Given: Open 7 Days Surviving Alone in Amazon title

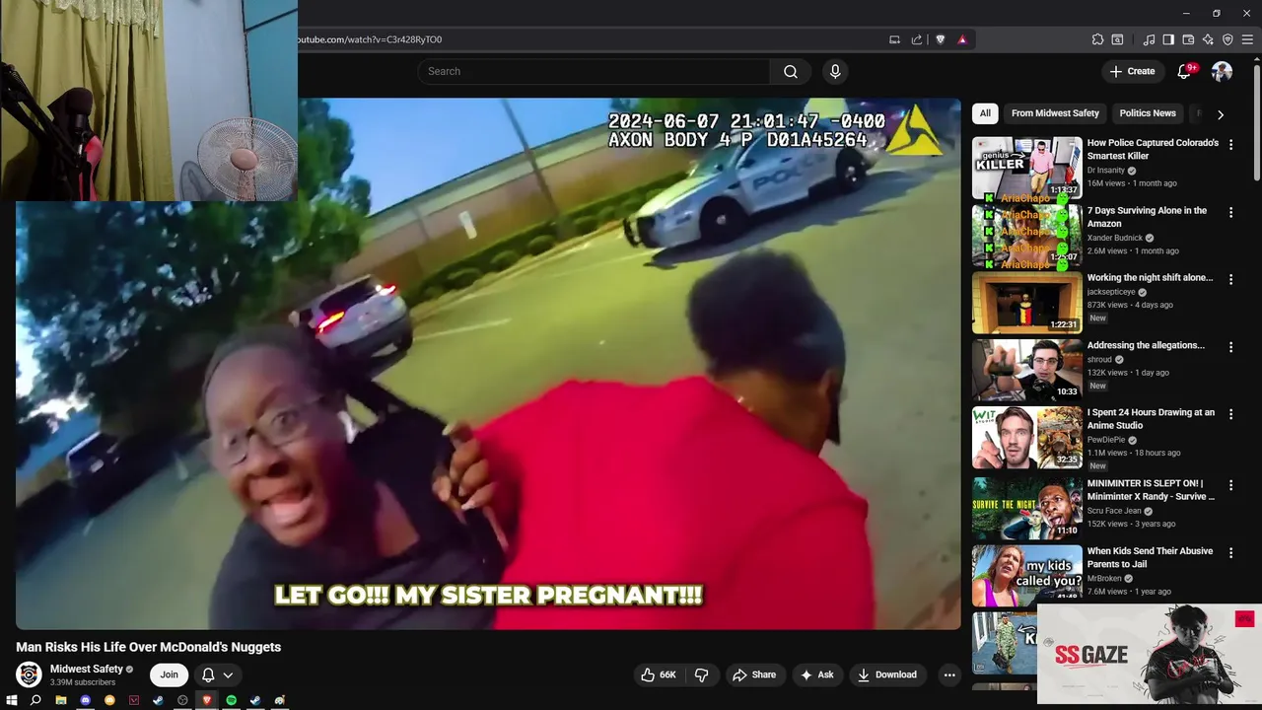Looking at the screenshot, I should pyautogui.click(x=1147, y=217).
